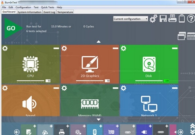Remove CPU test with minus button
The image size is (195, 135).
click(56, 48)
